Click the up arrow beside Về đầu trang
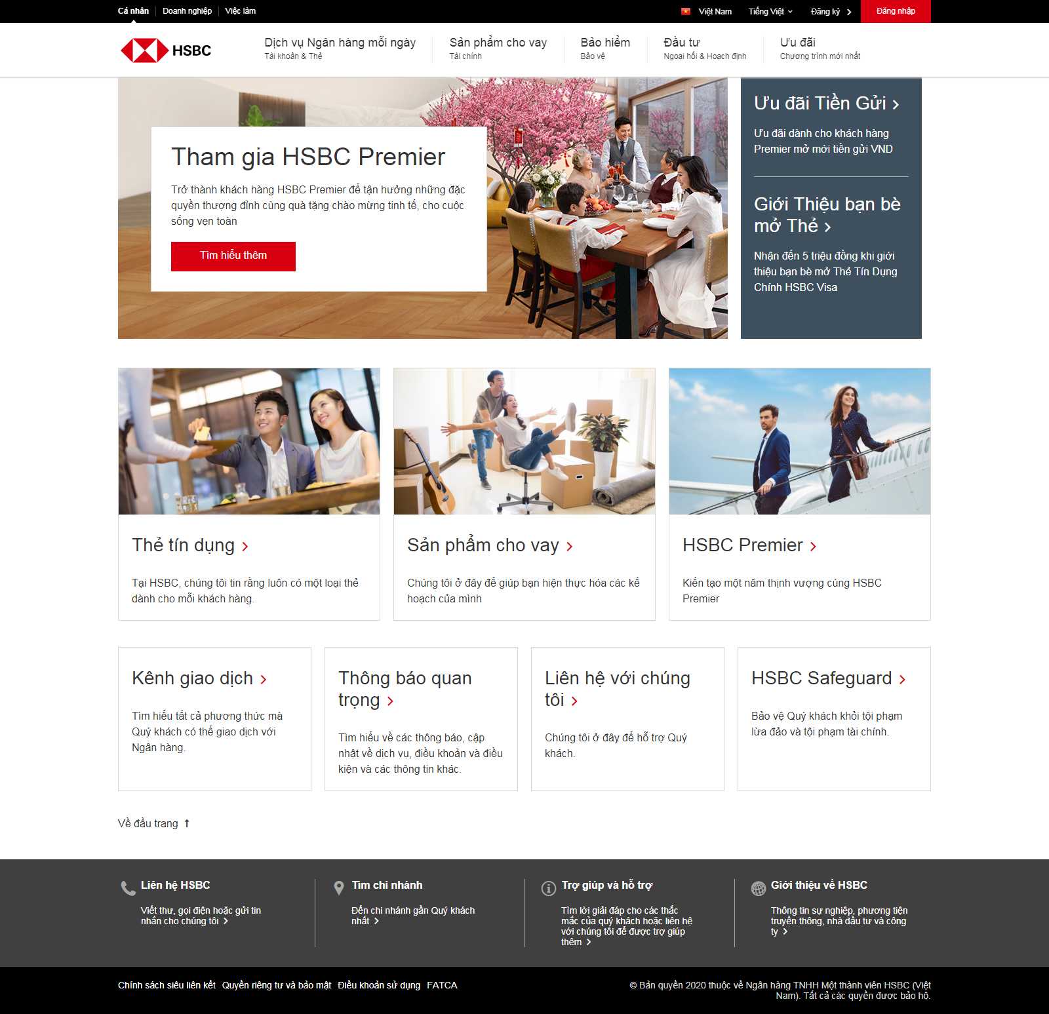1049x1014 pixels. point(188,823)
